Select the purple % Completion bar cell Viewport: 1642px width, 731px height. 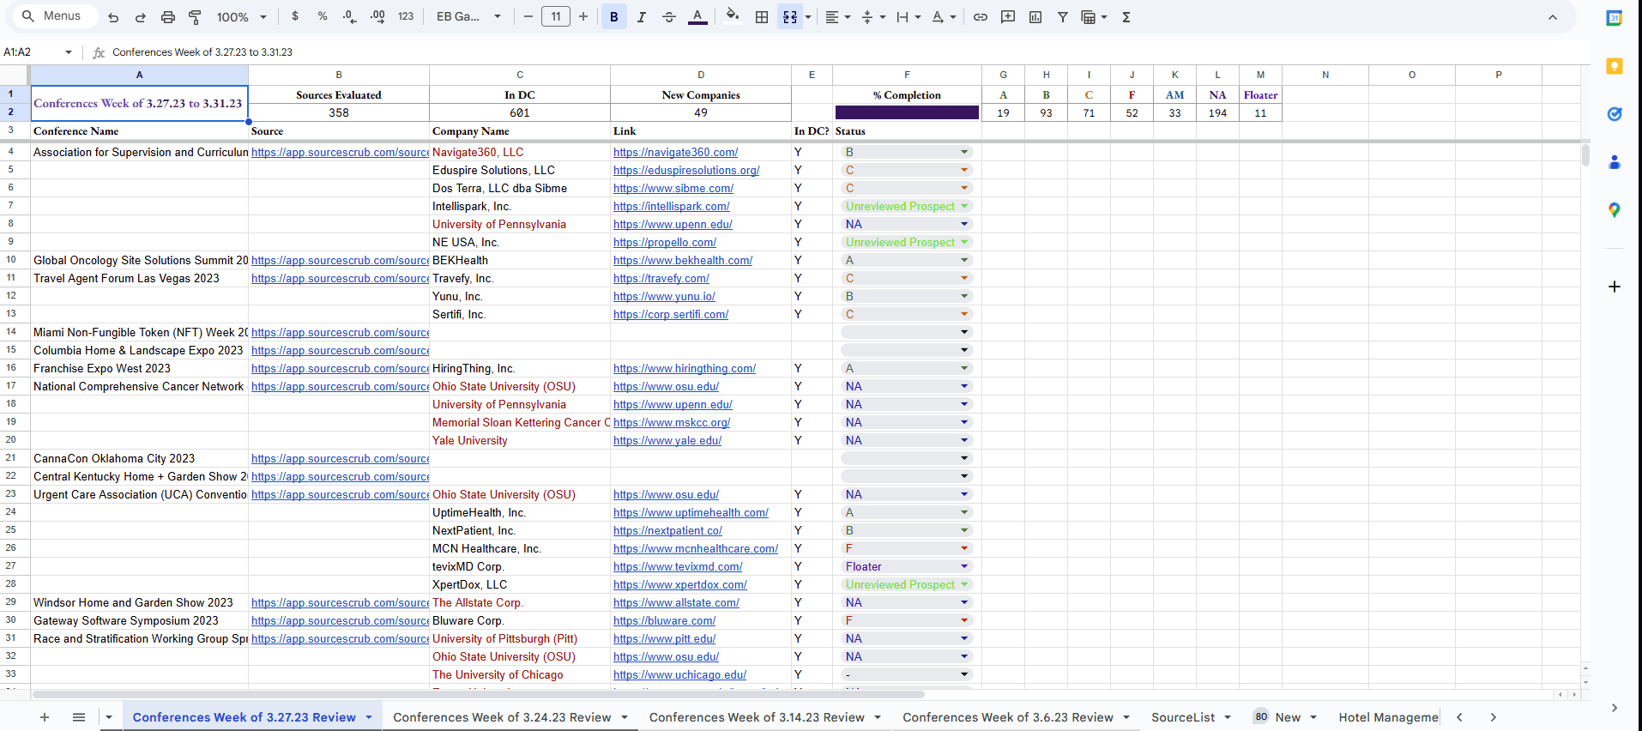pyautogui.click(x=907, y=112)
